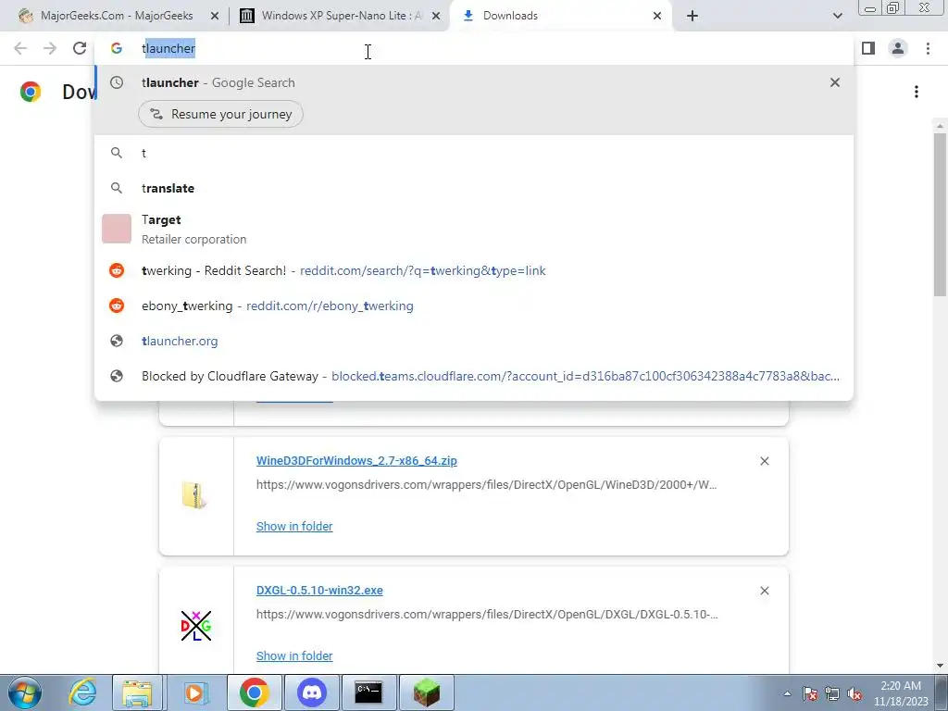
Task: Show DXGL-0.5.10-win32.exe in folder
Action: tap(294, 656)
